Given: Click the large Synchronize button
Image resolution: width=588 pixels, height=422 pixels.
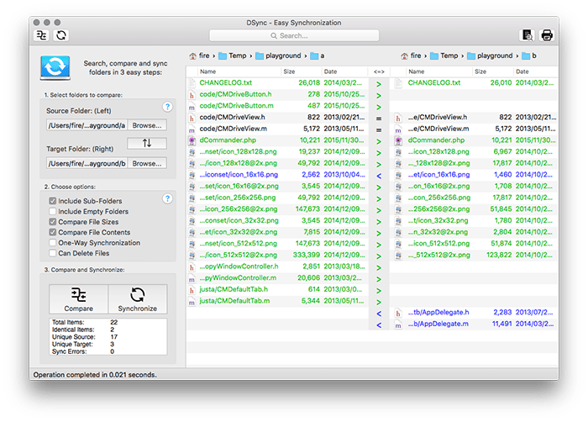Looking at the screenshot, I should pyautogui.click(x=138, y=299).
